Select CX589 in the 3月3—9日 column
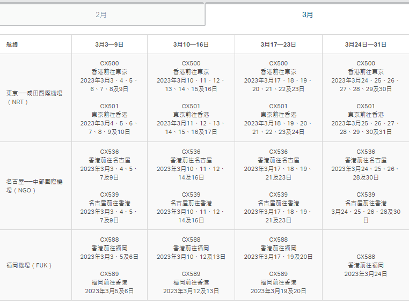Viewport: 409px width, 306px height. [x=109, y=274]
